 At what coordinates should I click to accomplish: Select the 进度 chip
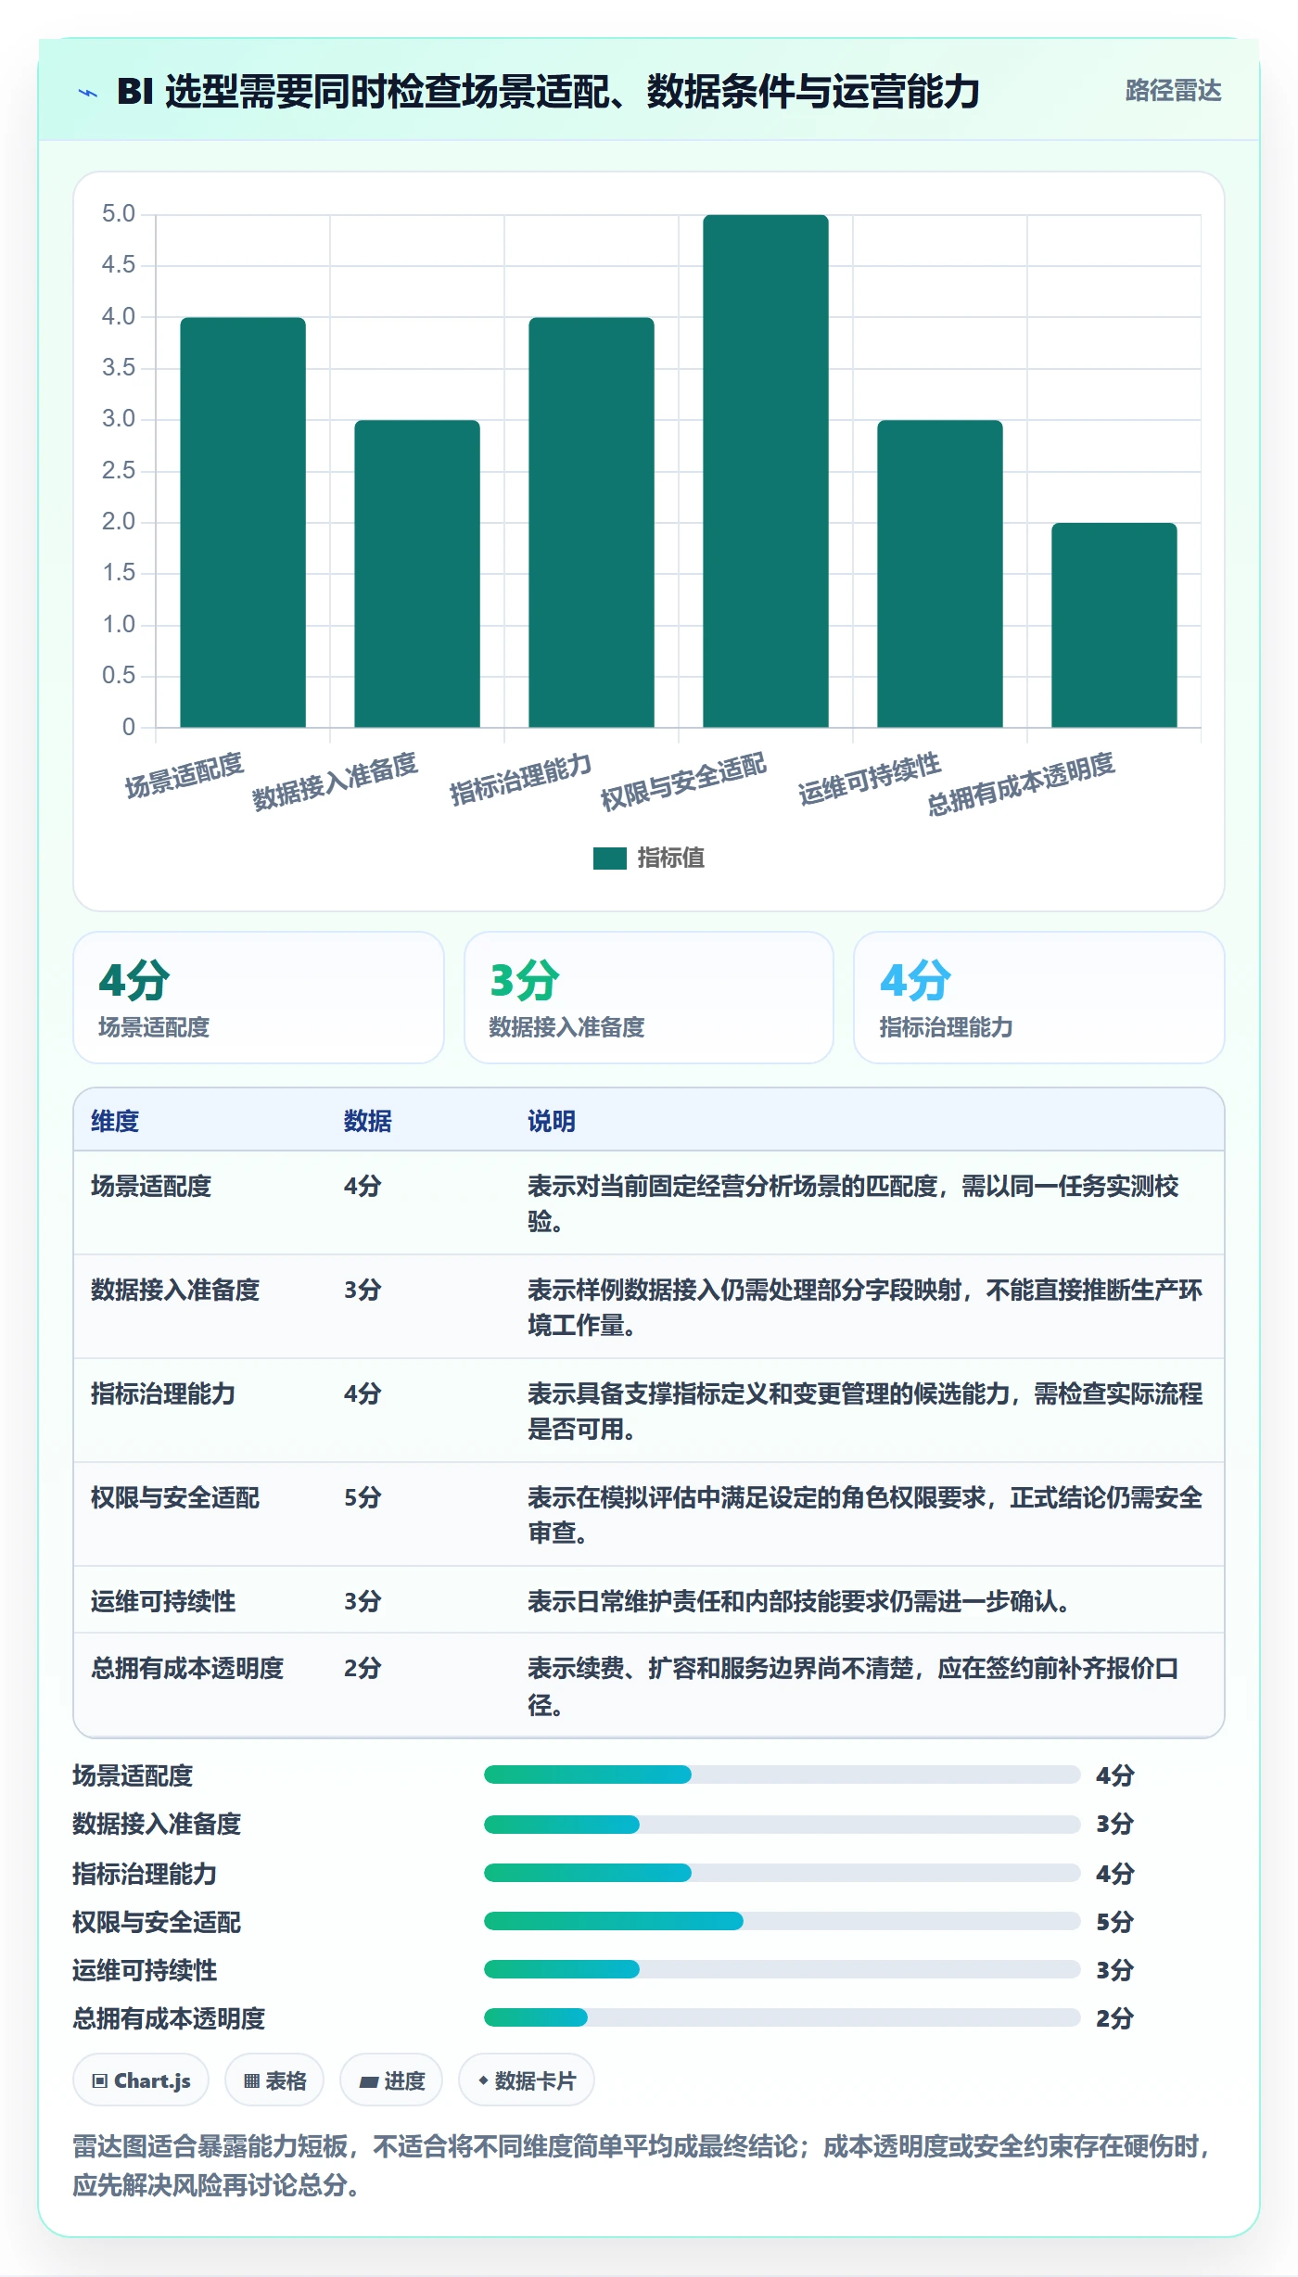tap(391, 2080)
